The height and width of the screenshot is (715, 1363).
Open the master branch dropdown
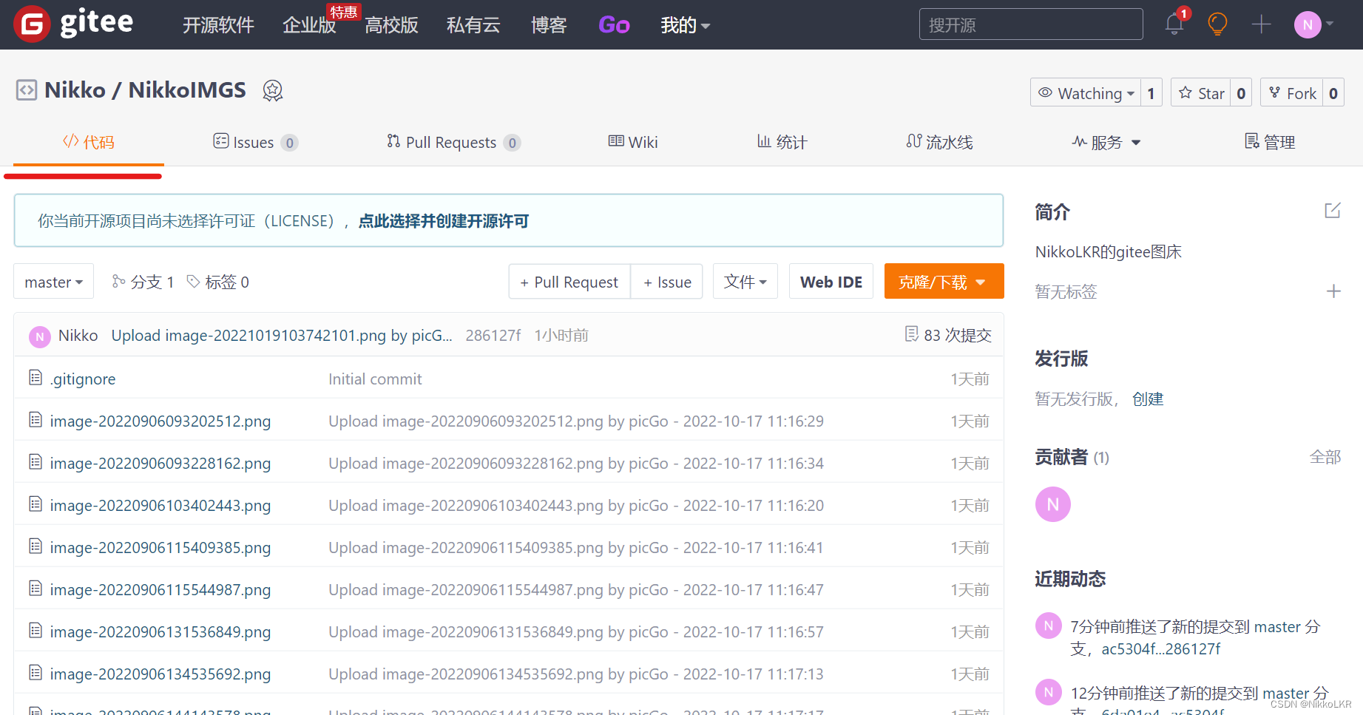coord(53,281)
